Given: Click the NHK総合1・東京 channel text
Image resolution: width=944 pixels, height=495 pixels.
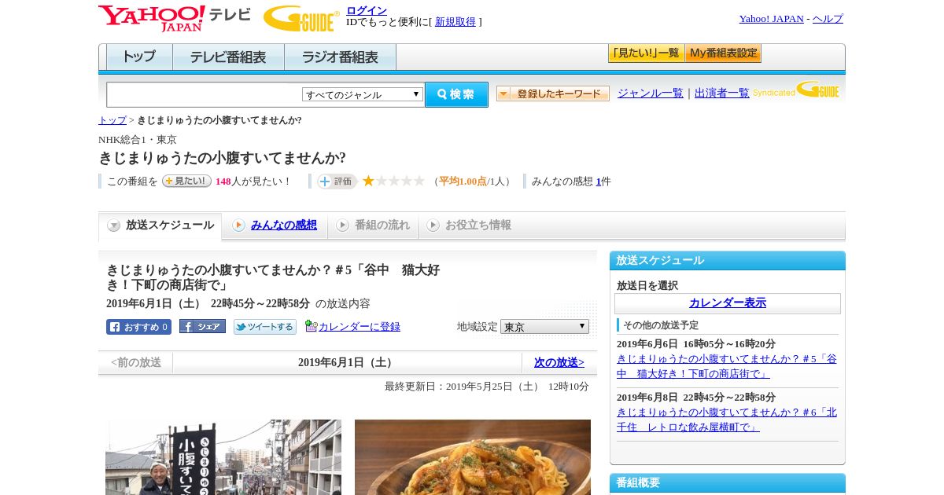Looking at the screenshot, I should [138, 140].
